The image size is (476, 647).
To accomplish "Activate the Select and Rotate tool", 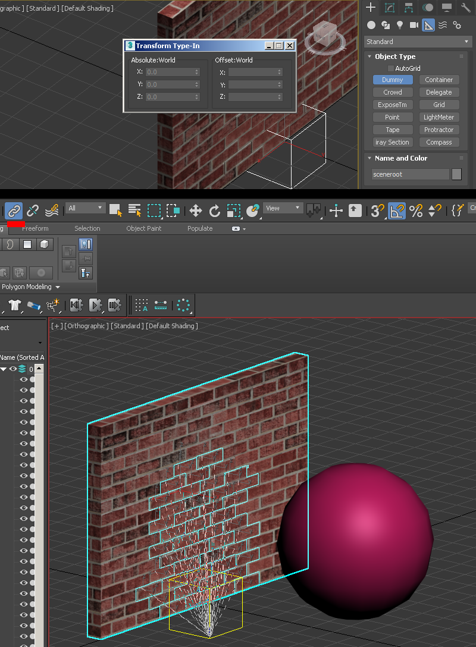I will 215,211.
